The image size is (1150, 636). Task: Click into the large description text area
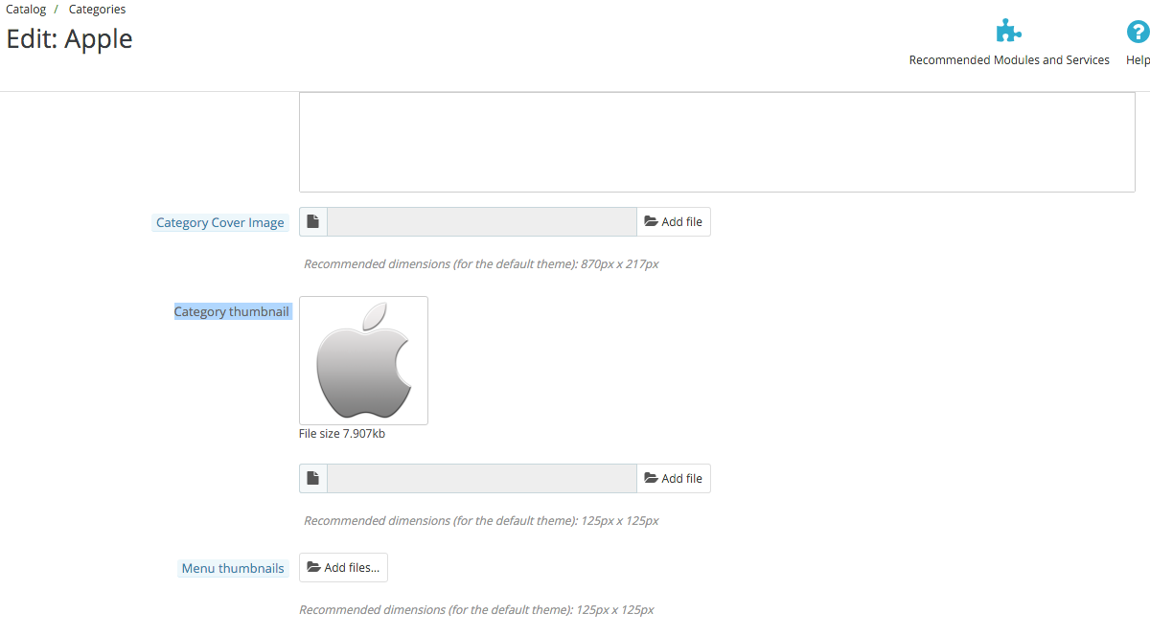[717, 142]
